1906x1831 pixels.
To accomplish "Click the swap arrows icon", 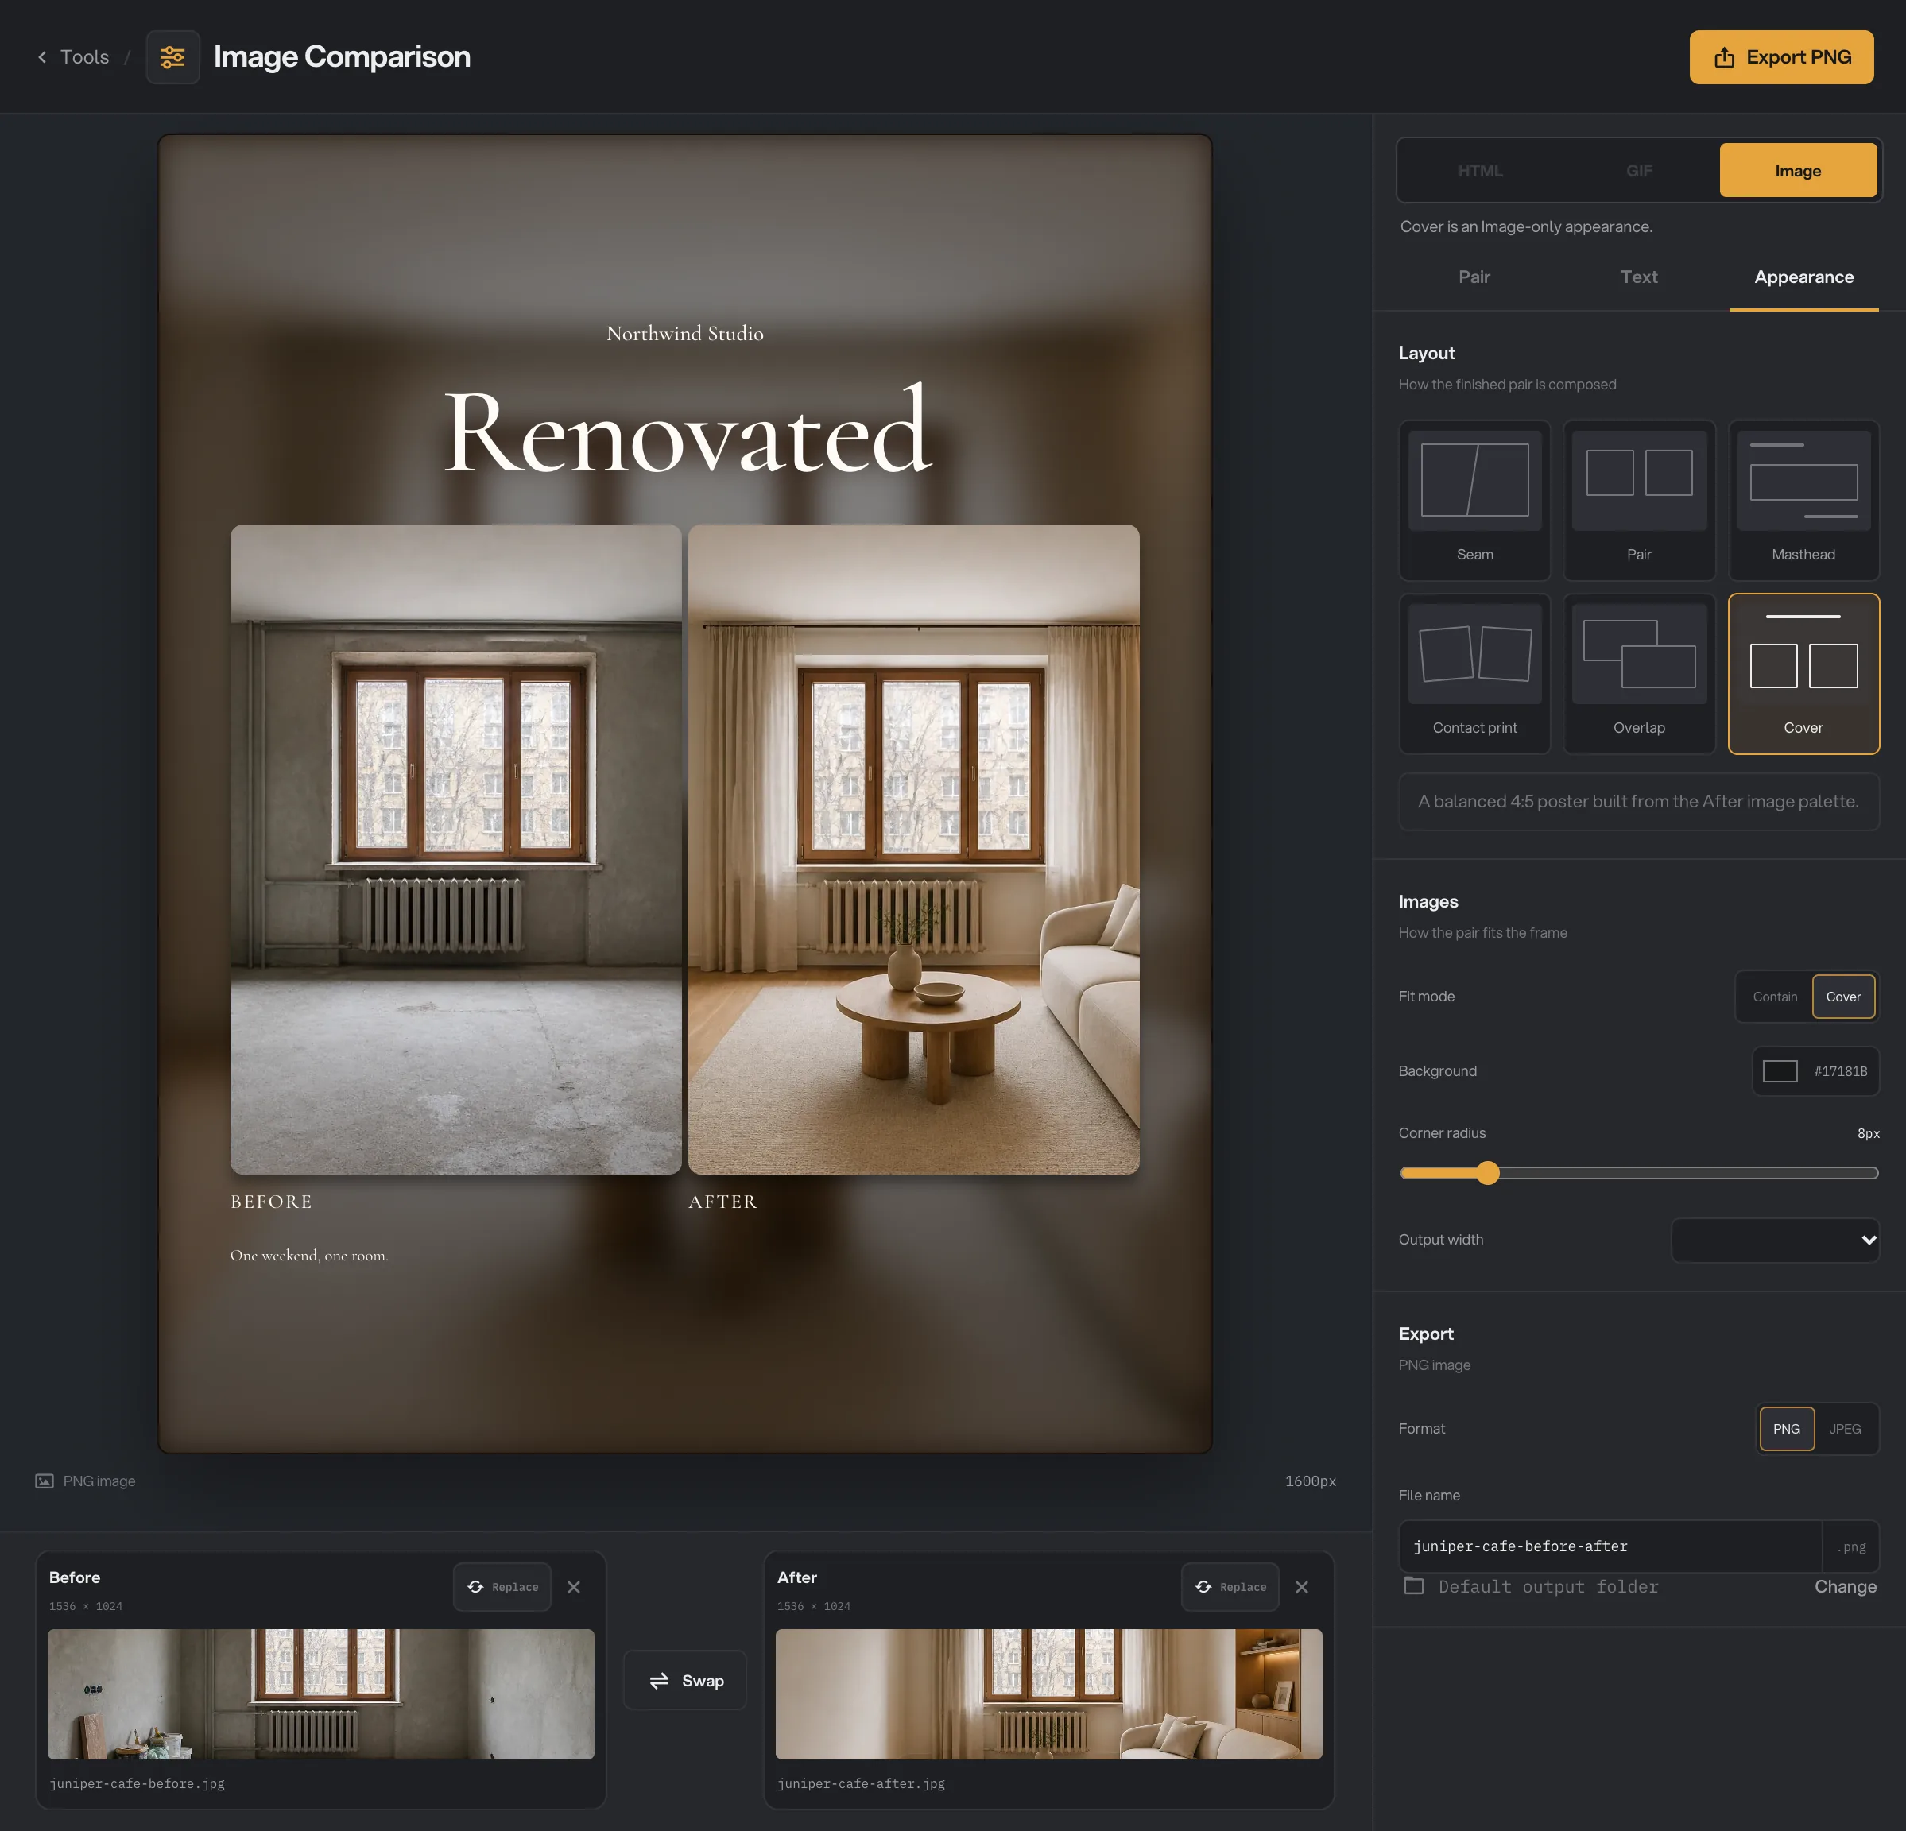I will [660, 1680].
